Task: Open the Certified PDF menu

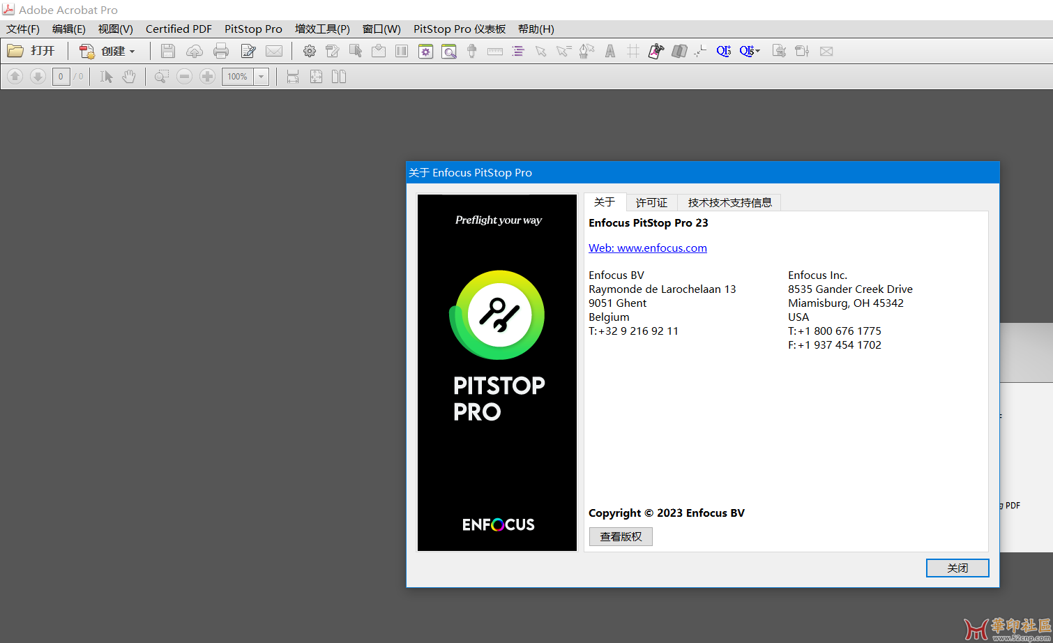Action: coord(179,29)
